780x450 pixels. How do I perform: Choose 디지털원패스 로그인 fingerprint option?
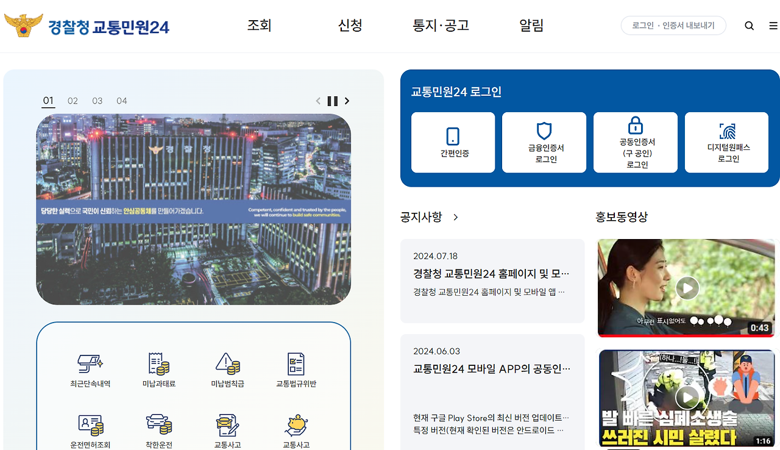click(727, 143)
